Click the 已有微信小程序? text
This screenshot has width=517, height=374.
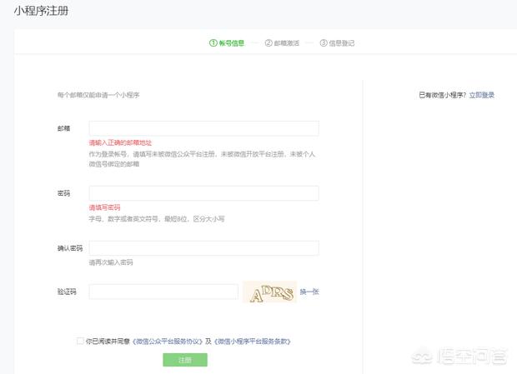(x=443, y=95)
